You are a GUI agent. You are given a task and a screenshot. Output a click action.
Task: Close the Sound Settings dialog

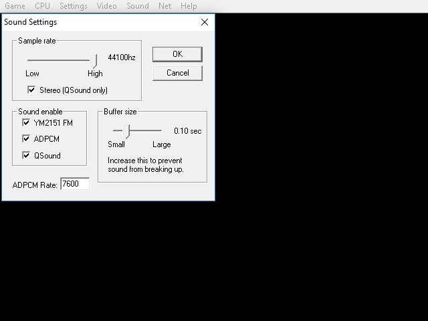[205, 22]
